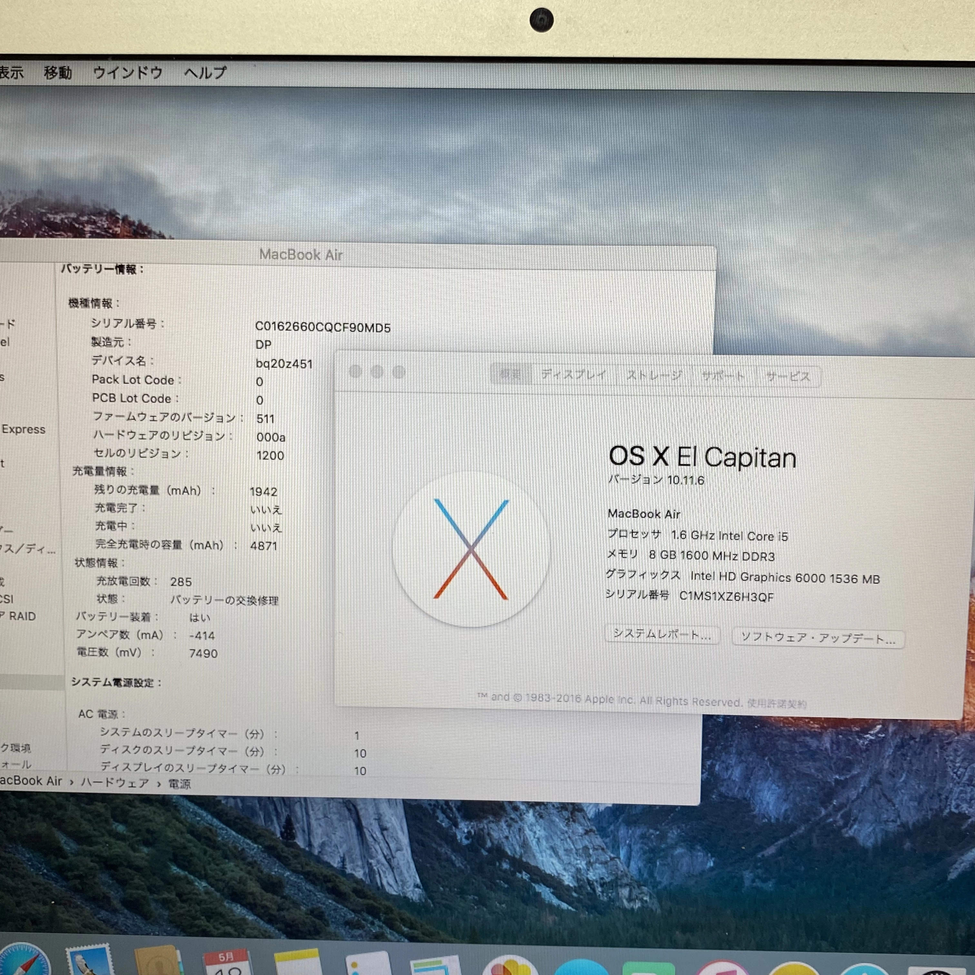Open the サービス tab
The image size is (975, 975).
tap(788, 377)
